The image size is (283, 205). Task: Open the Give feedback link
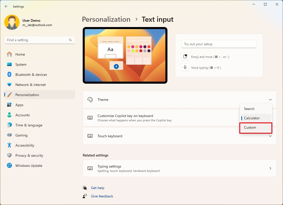pyautogui.click(x=102, y=196)
